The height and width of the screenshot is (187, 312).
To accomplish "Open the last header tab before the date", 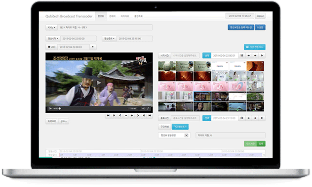I will [138, 16].
